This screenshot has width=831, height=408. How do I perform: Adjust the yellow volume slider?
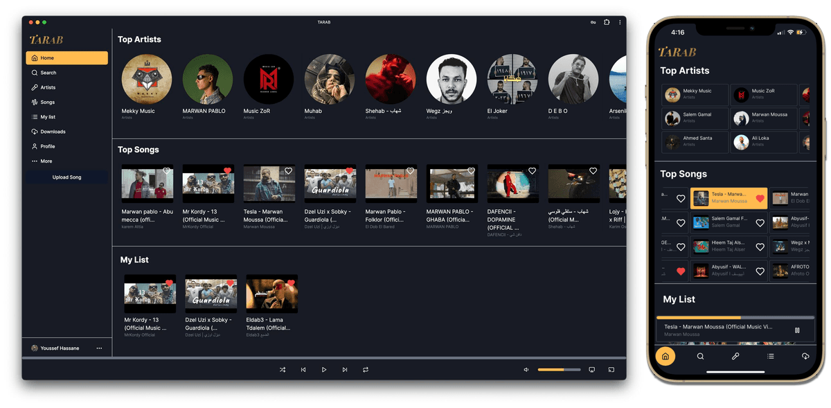(x=559, y=370)
